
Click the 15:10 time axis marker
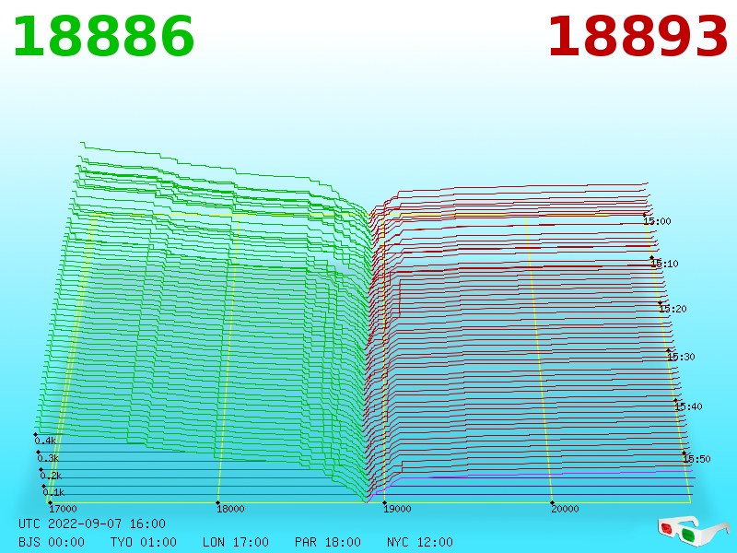664,264
